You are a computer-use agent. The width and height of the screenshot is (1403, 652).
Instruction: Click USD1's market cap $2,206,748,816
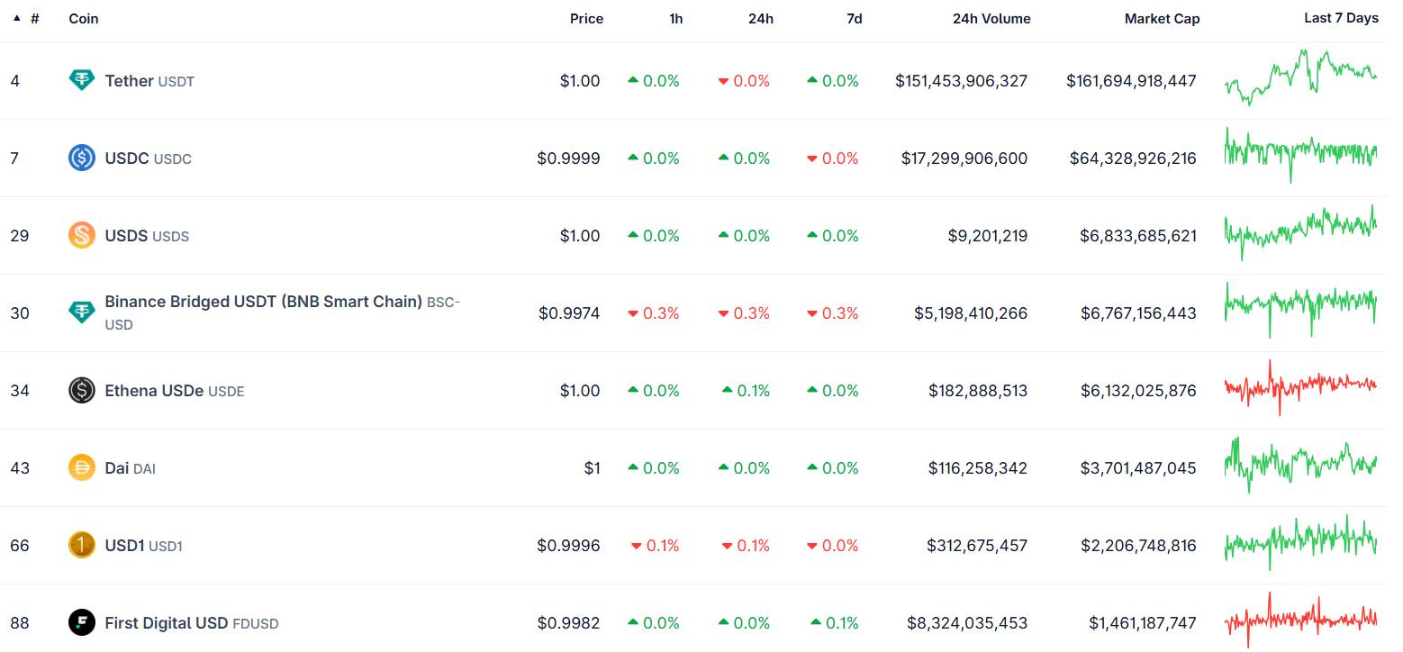click(x=1138, y=546)
